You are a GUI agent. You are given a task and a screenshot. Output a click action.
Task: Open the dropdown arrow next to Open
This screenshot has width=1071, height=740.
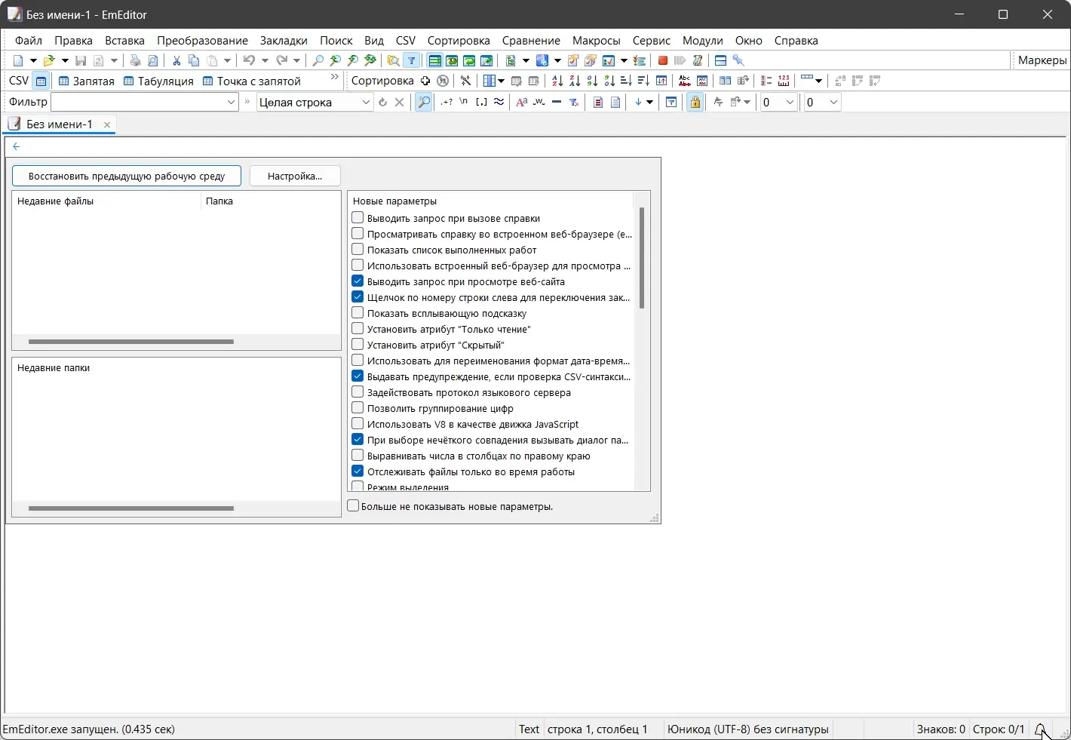pyautogui.click(x=65, y=60)
